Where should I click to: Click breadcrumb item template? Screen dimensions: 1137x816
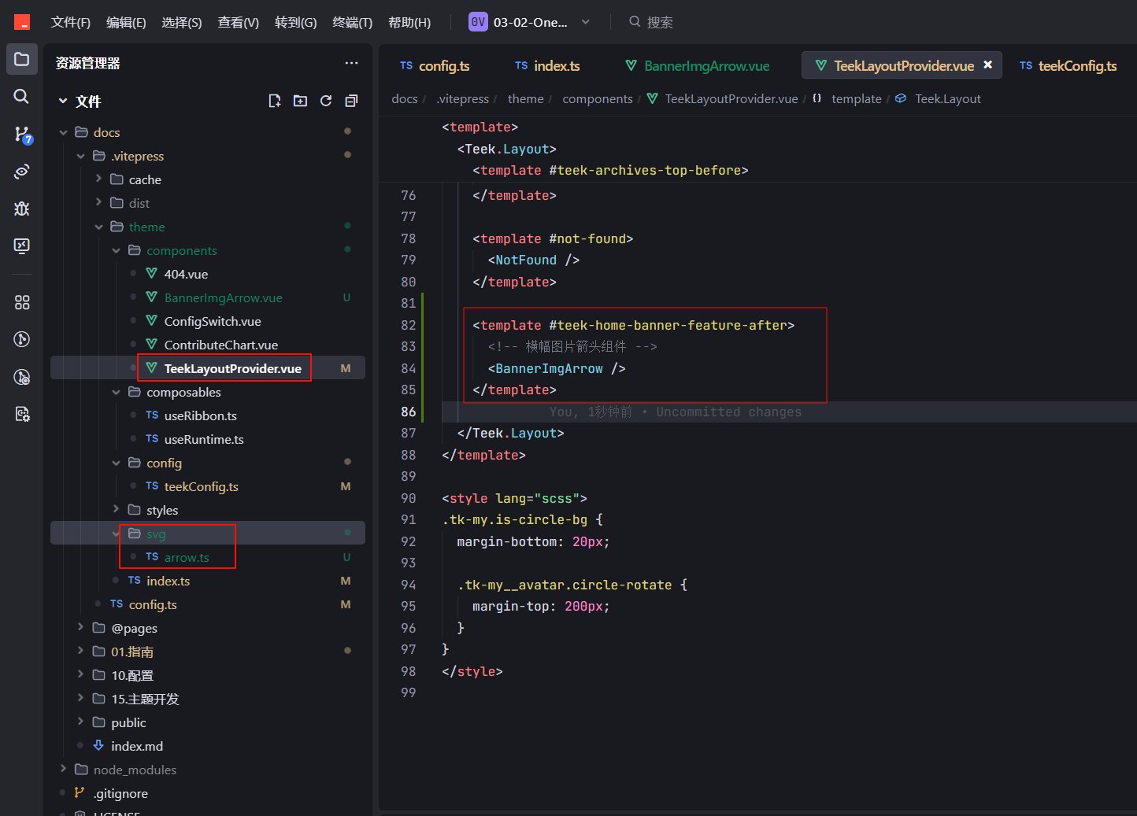coord(857,98)
